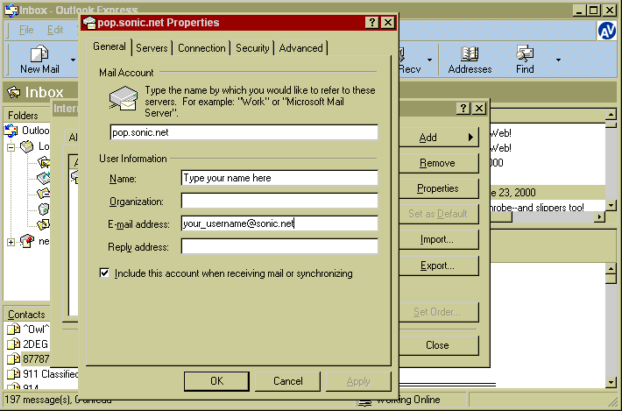Click the Contacts pane header

27,315
